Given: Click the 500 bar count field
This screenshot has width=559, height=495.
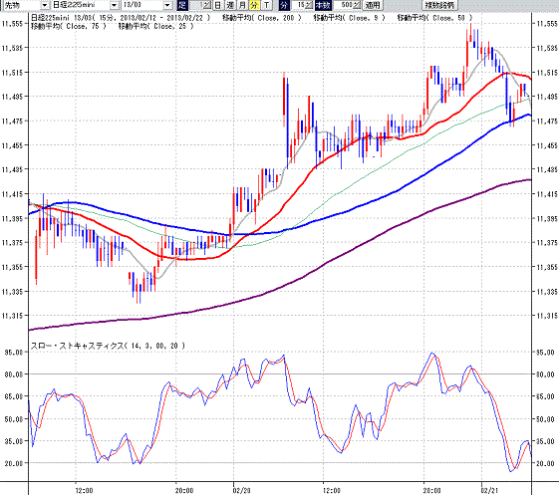Looking at the screenshot, I should tap(344, 5).
